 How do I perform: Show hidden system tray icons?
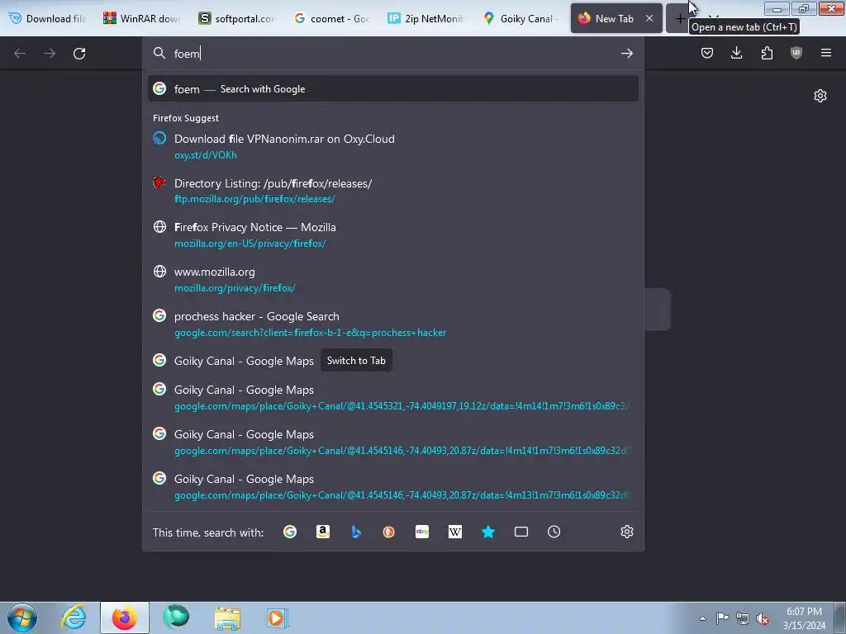coord(702,618)
